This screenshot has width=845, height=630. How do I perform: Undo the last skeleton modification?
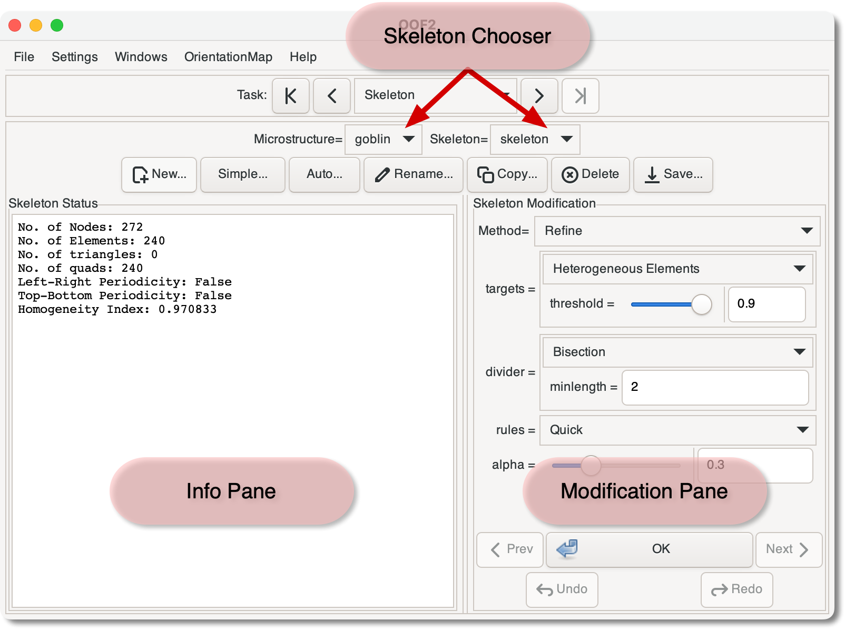562,589
